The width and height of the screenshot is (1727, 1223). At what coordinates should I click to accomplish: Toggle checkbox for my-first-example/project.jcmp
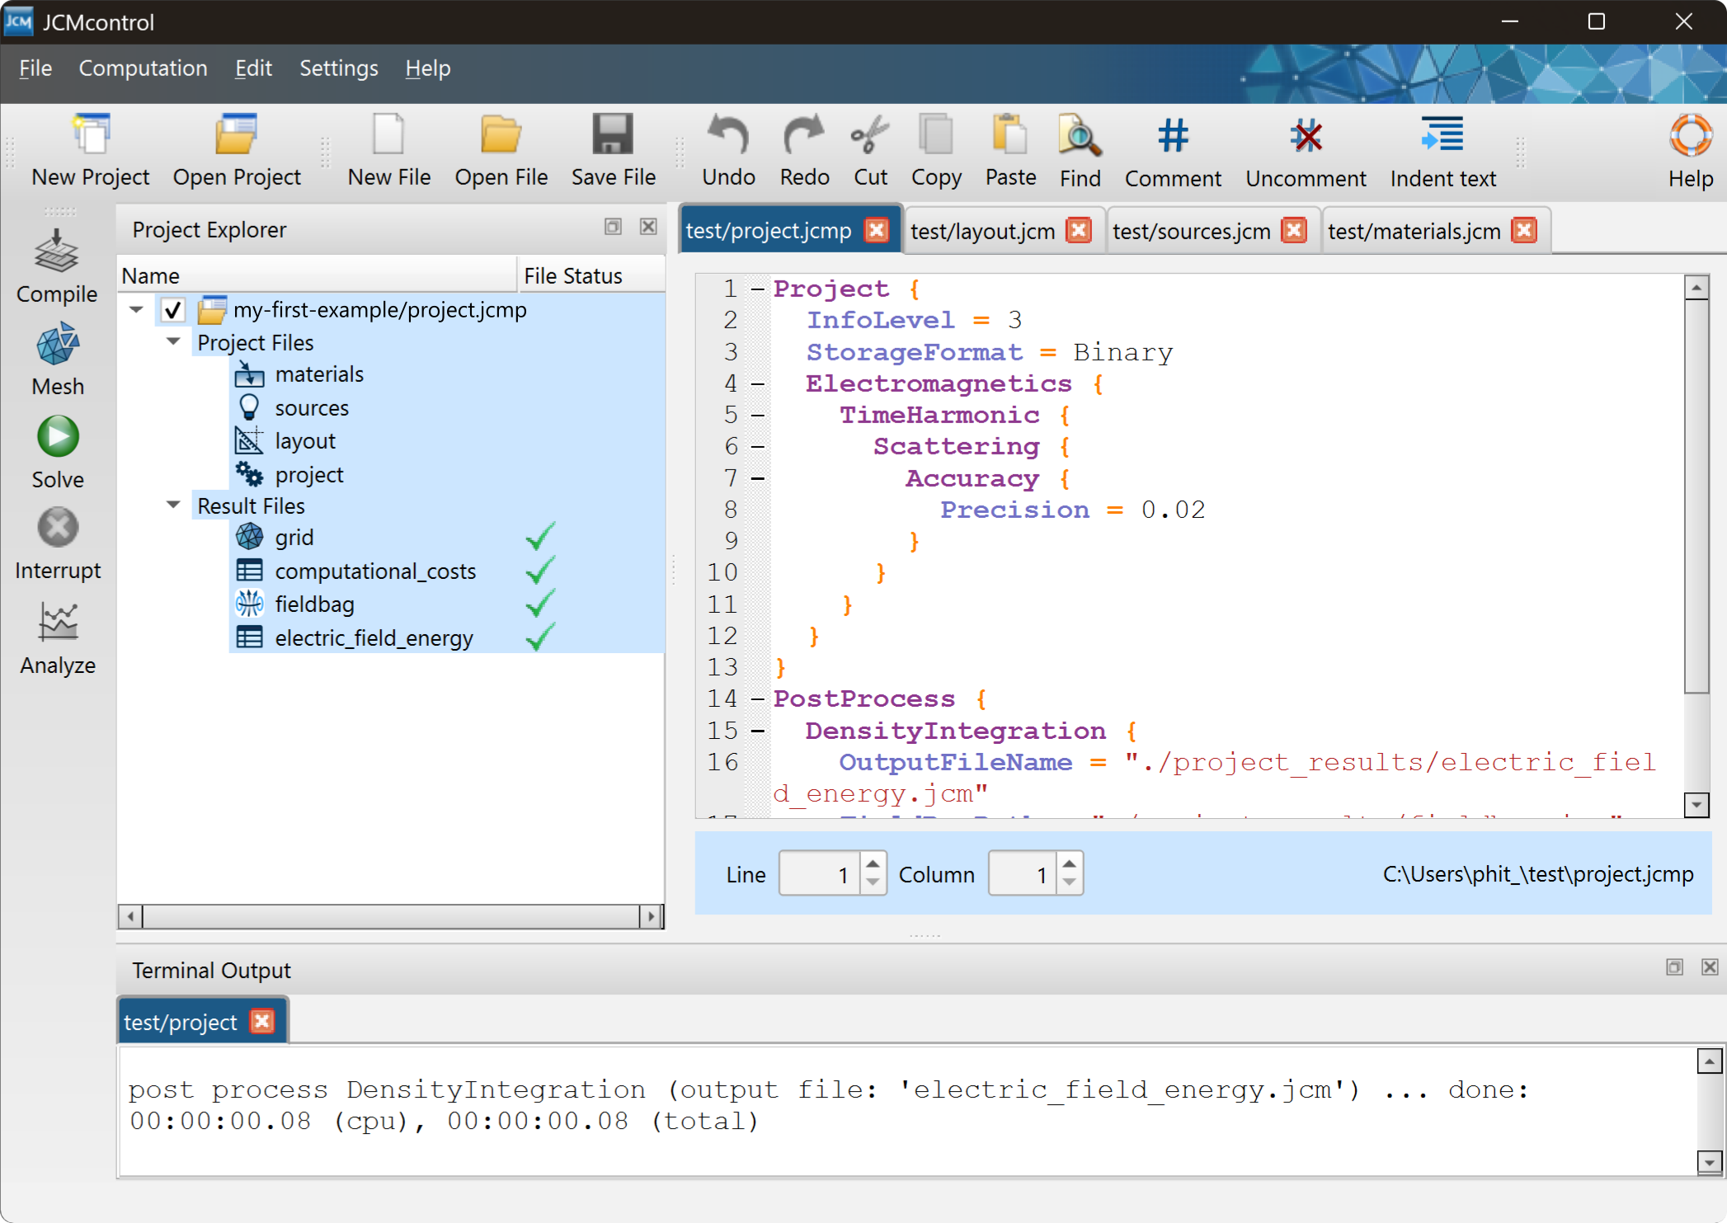[172, 310]
